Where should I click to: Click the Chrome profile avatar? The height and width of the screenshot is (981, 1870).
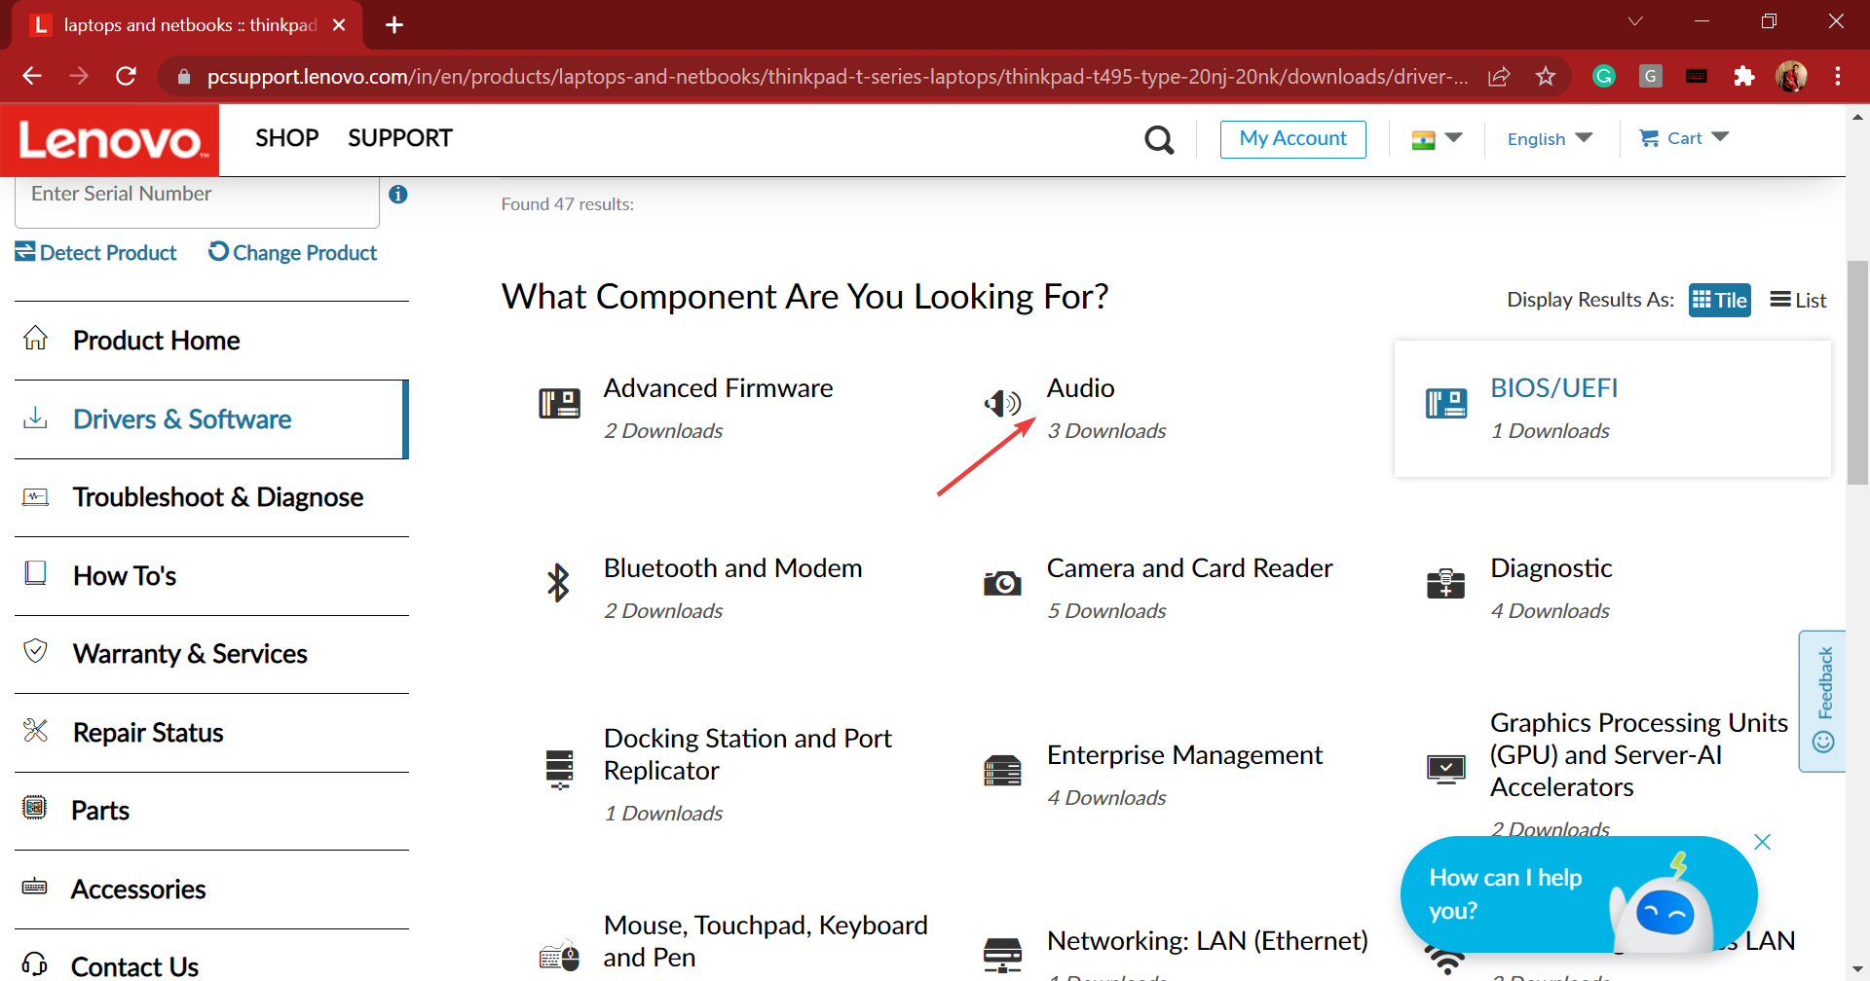pyautogui.click(x=1791, y=76)
